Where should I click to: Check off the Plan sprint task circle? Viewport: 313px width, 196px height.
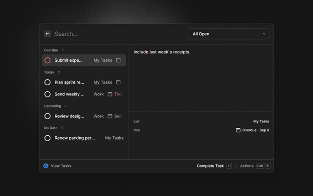(47, 82)
